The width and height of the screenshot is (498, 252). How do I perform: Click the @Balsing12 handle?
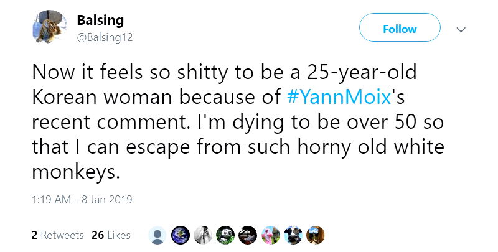pyautogui.click(x=104, y=37)
